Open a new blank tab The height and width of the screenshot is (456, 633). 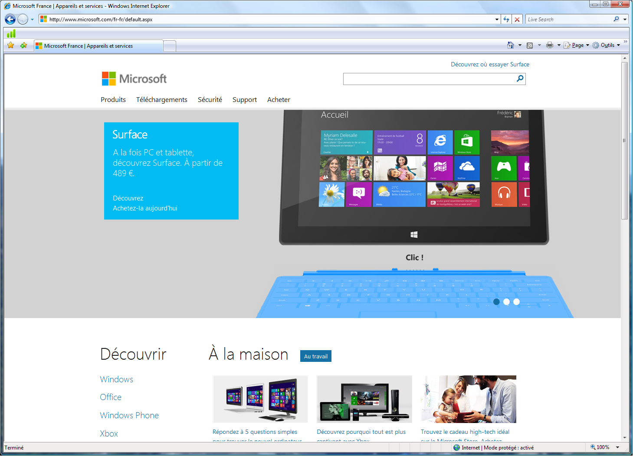pos(170,46)
